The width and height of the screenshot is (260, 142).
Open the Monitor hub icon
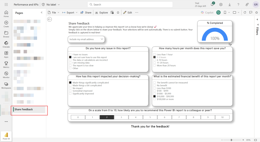click(x=6, y=75)
